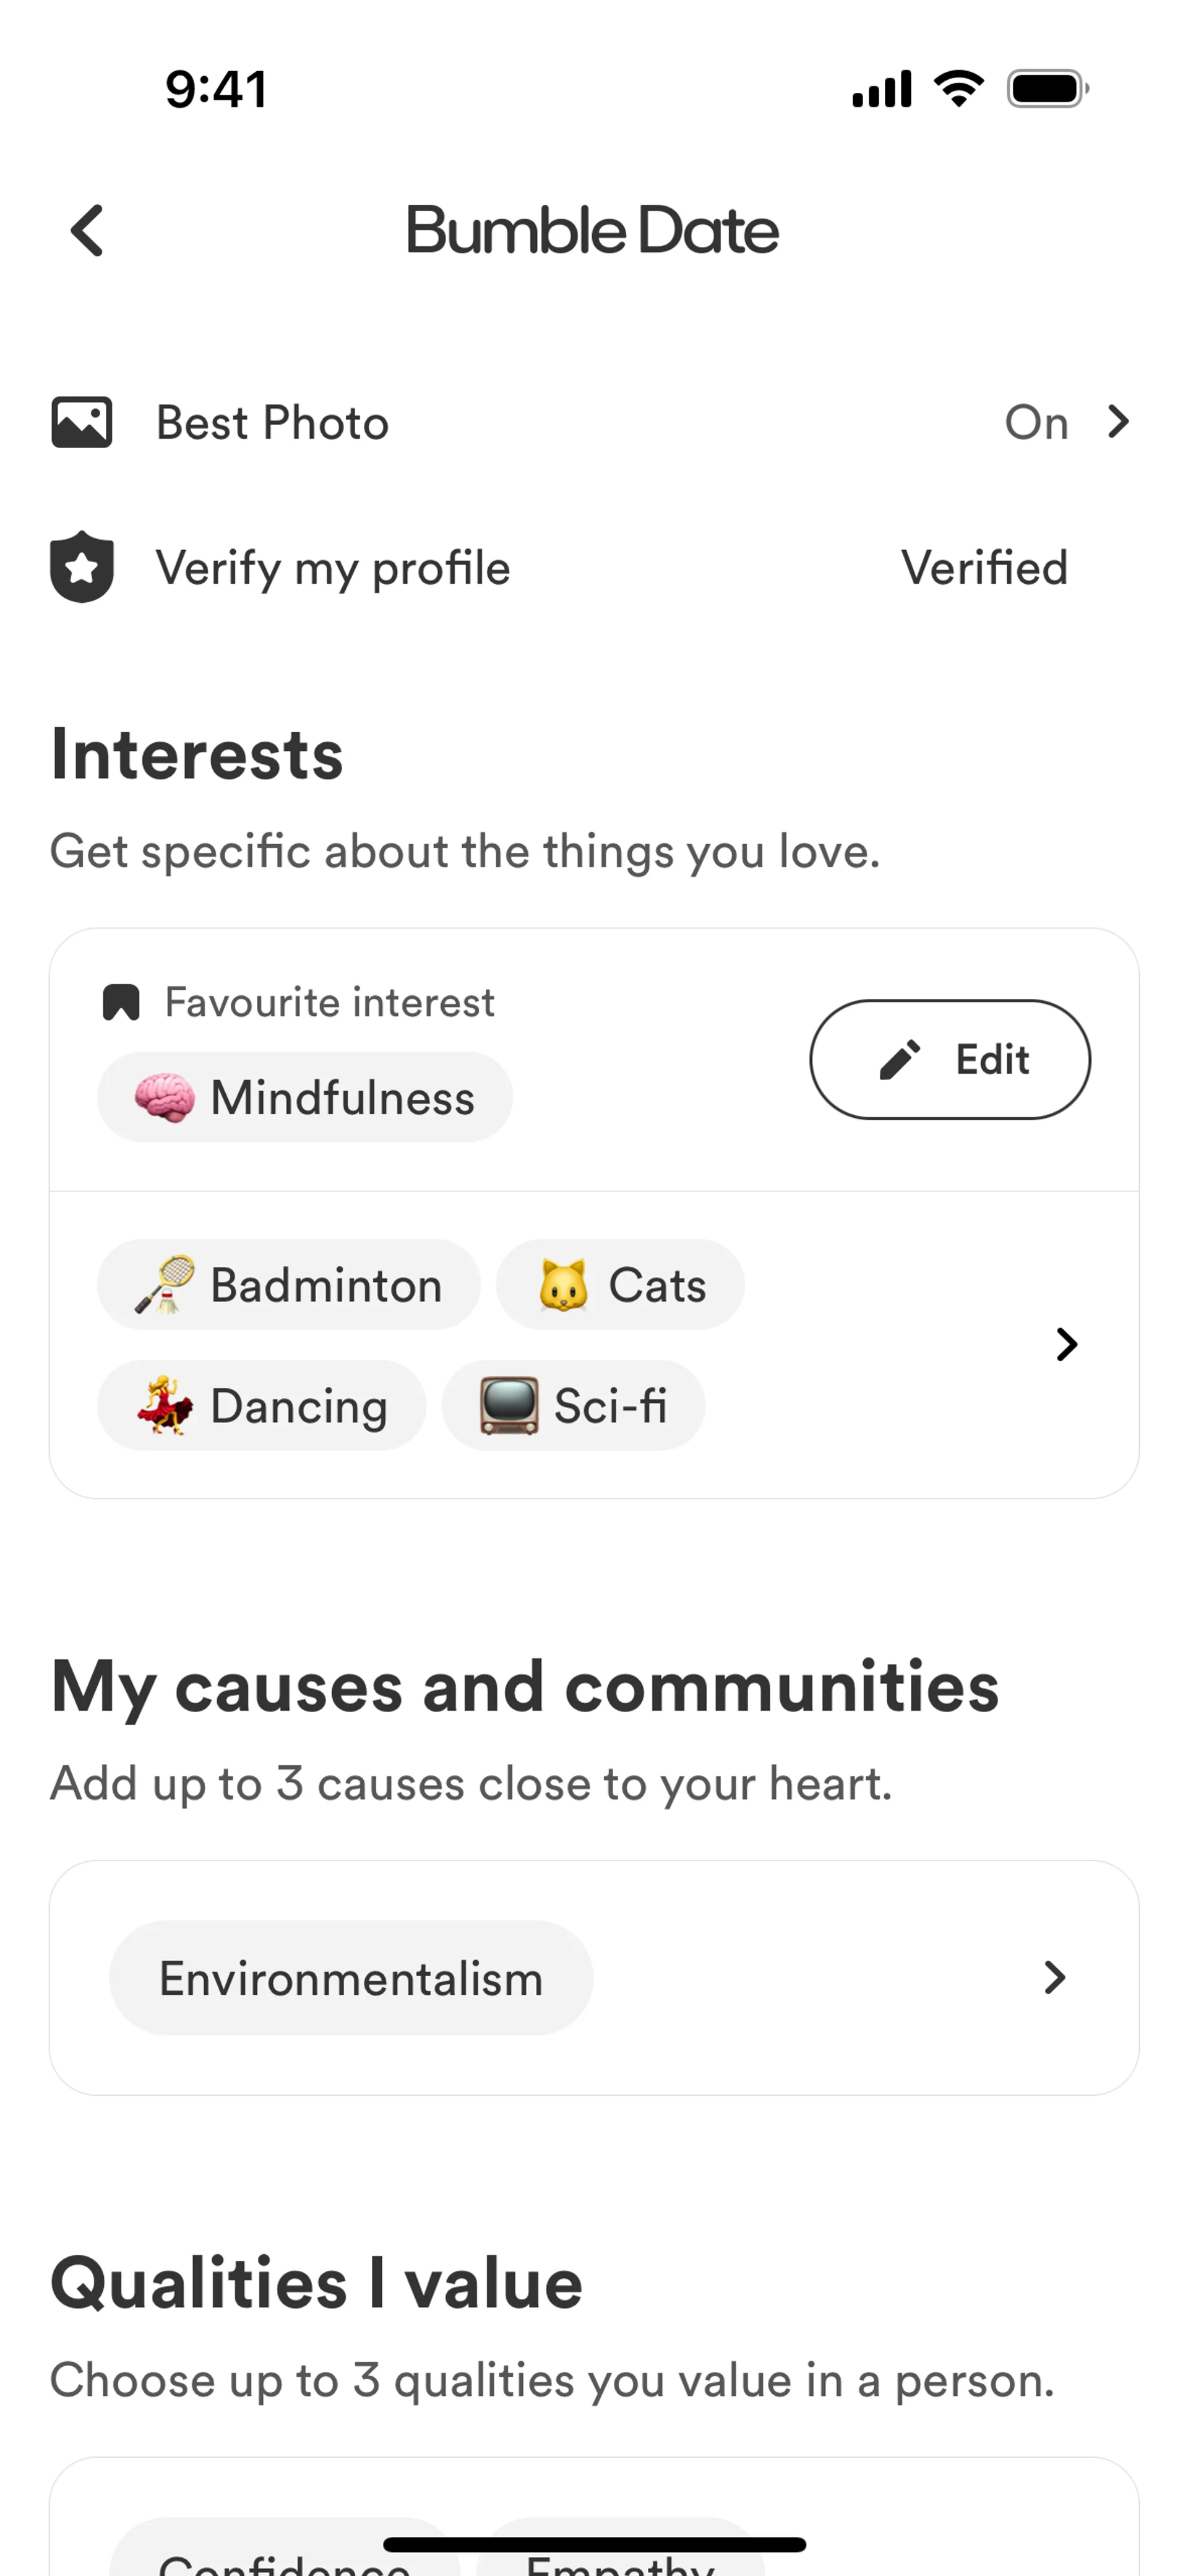Expand Best Photo with its chevron
Image resolution: width=1188 pixels, height=2576 pixels.
pyautogui.click(x=1119, y=423)
